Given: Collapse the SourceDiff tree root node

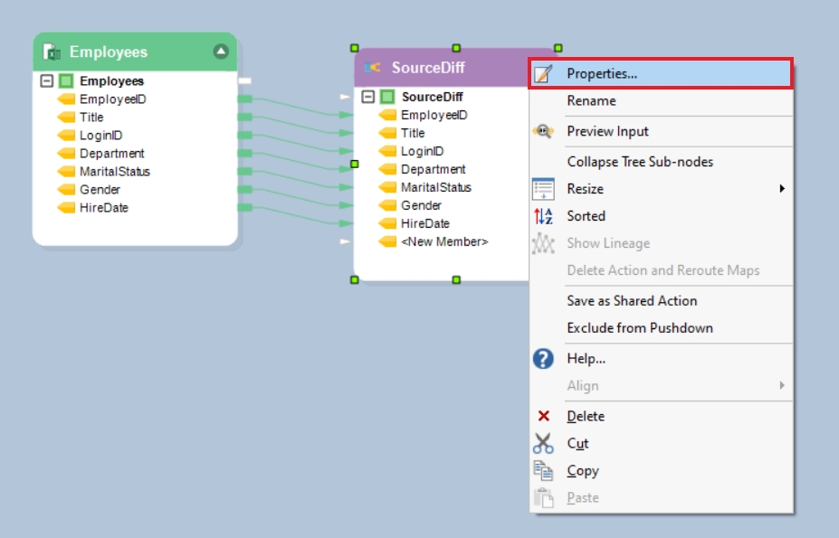Looking at the screenshot, I should click(367, 97).
